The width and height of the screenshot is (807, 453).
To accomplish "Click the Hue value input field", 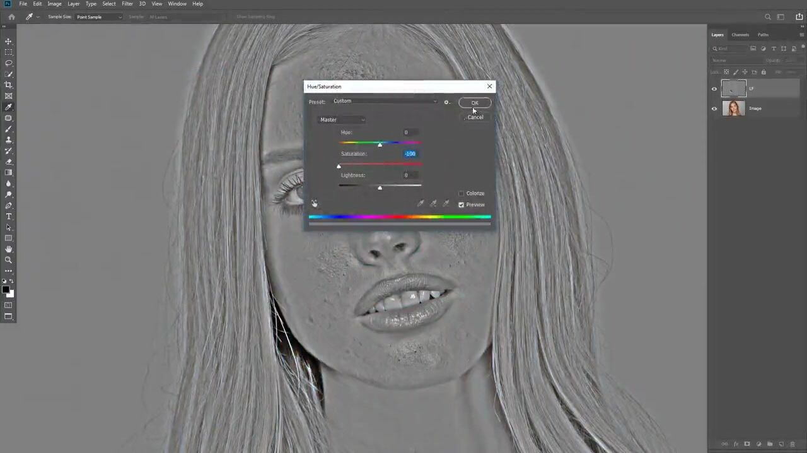I will (x=410, y=132).
